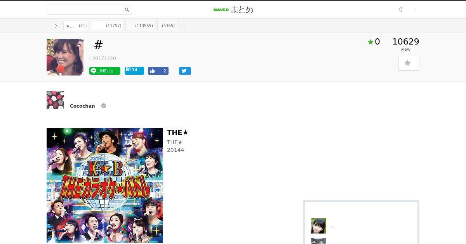Open Cocochan's avatar image
Viewport: 466px width, 244px height.
click(x=55, y=100)
